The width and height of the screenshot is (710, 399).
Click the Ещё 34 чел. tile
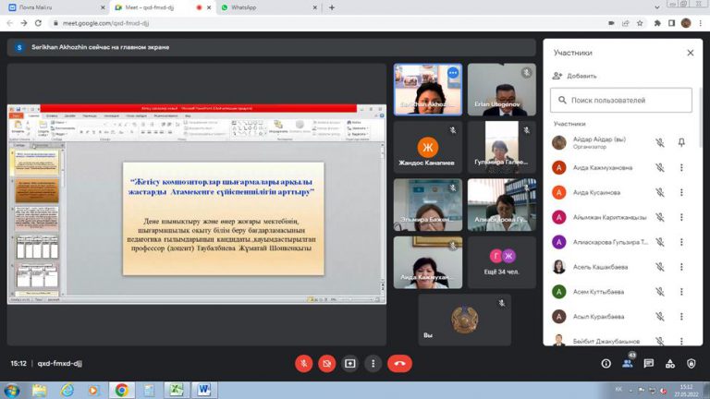pos(502,263)
